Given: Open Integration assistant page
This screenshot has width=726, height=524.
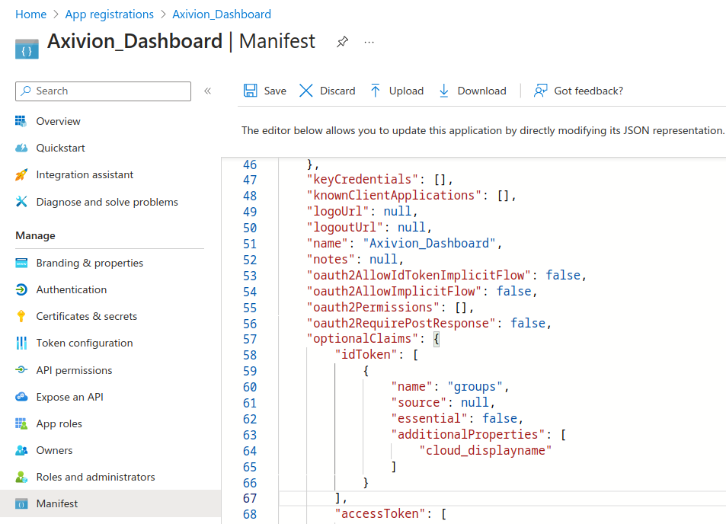Looking at the screenshot, I should [x=85, y=174].
